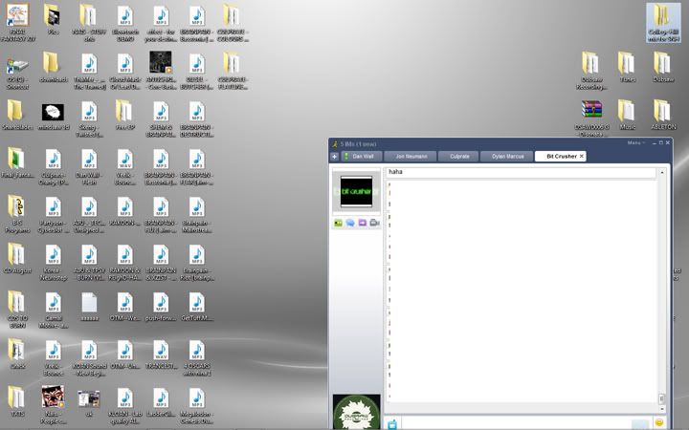Select the black-and-white image file thumbnail
689x430 pixels.
coord(54,116)
